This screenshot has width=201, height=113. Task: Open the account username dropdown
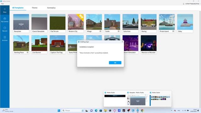click(193, 4)
